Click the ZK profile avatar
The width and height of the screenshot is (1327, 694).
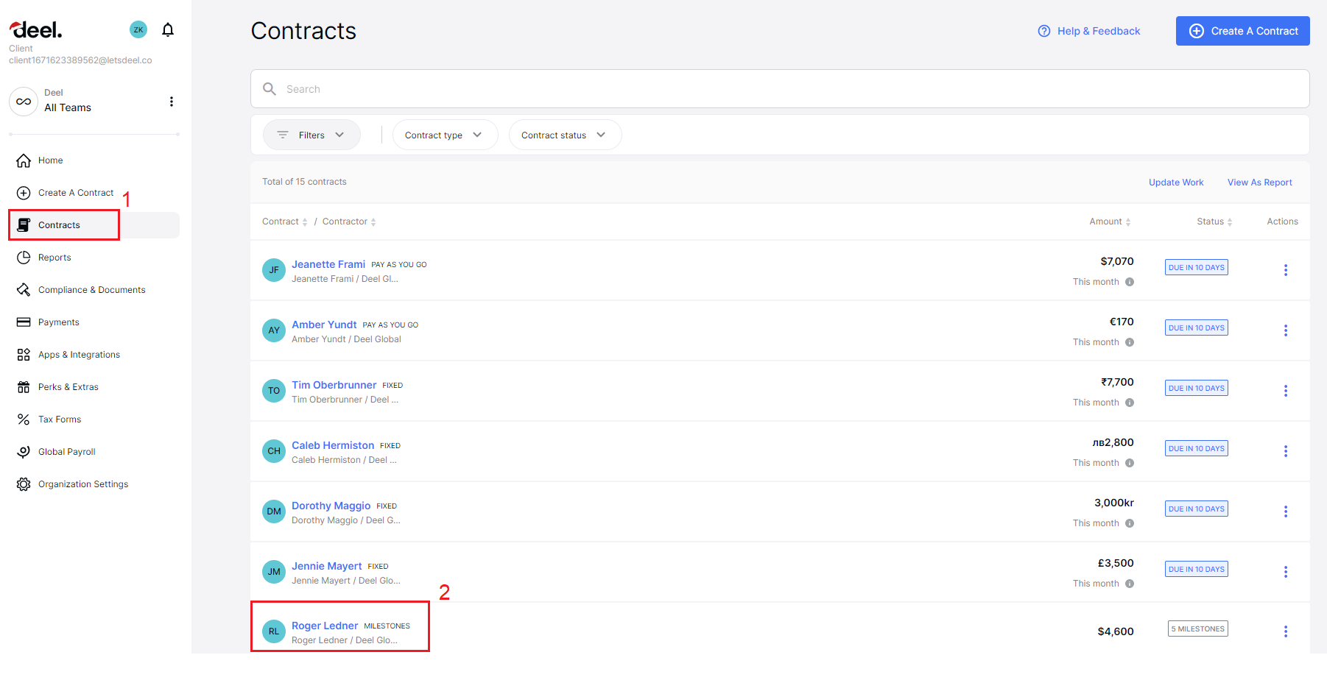pos(138,29)
